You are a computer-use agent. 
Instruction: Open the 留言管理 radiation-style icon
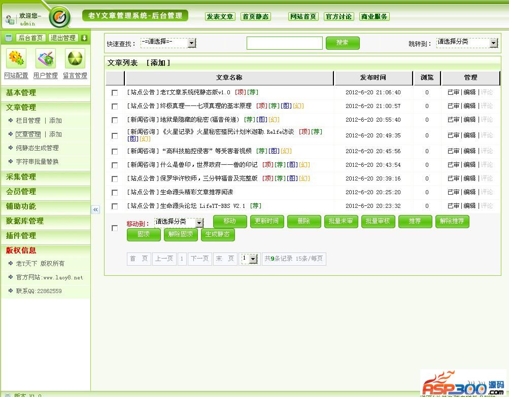(x=75, y=59)
